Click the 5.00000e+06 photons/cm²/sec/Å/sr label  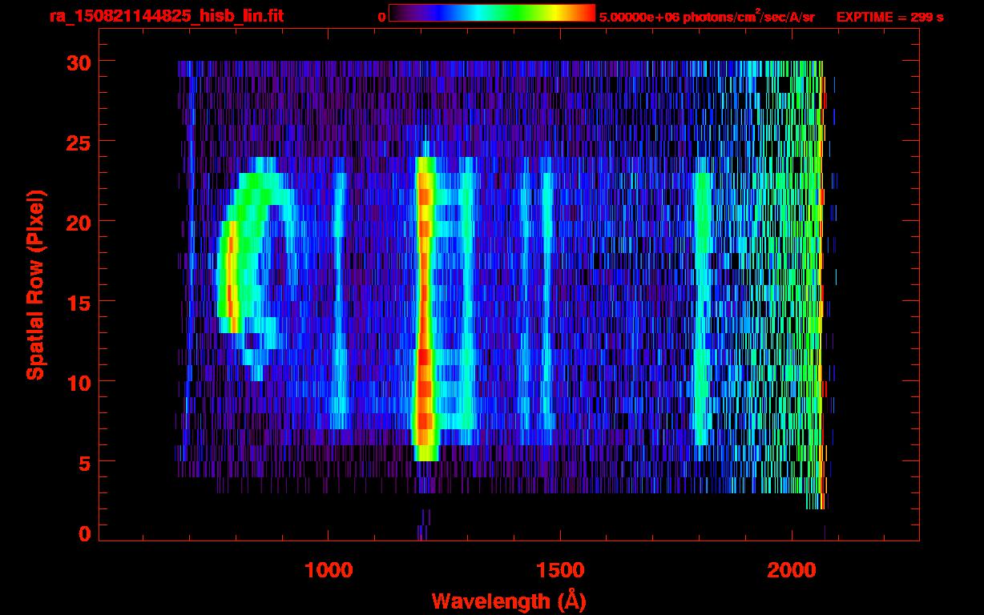point(707,16)
